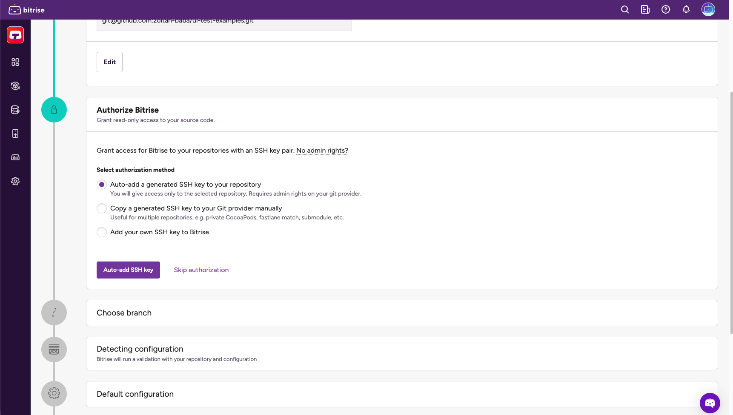The height and width of the screenshot is (415, 733).
Task: Select Add your own SSH key option
Action: tap(102, 232)
